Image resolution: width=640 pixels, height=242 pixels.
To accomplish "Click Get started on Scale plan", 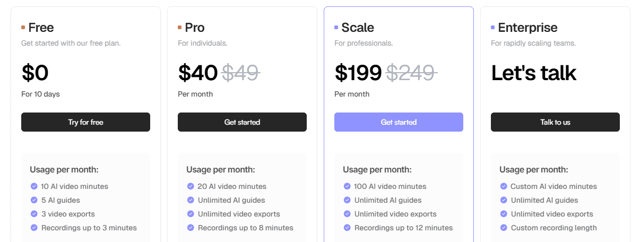I will pyautogui.click(x=399, y=122).
